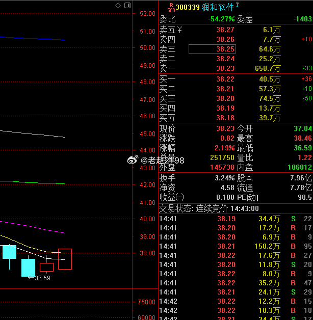This screenshot has height=320, width=313.
Task: Click the 内盘 value 106012
Action: 300,167
